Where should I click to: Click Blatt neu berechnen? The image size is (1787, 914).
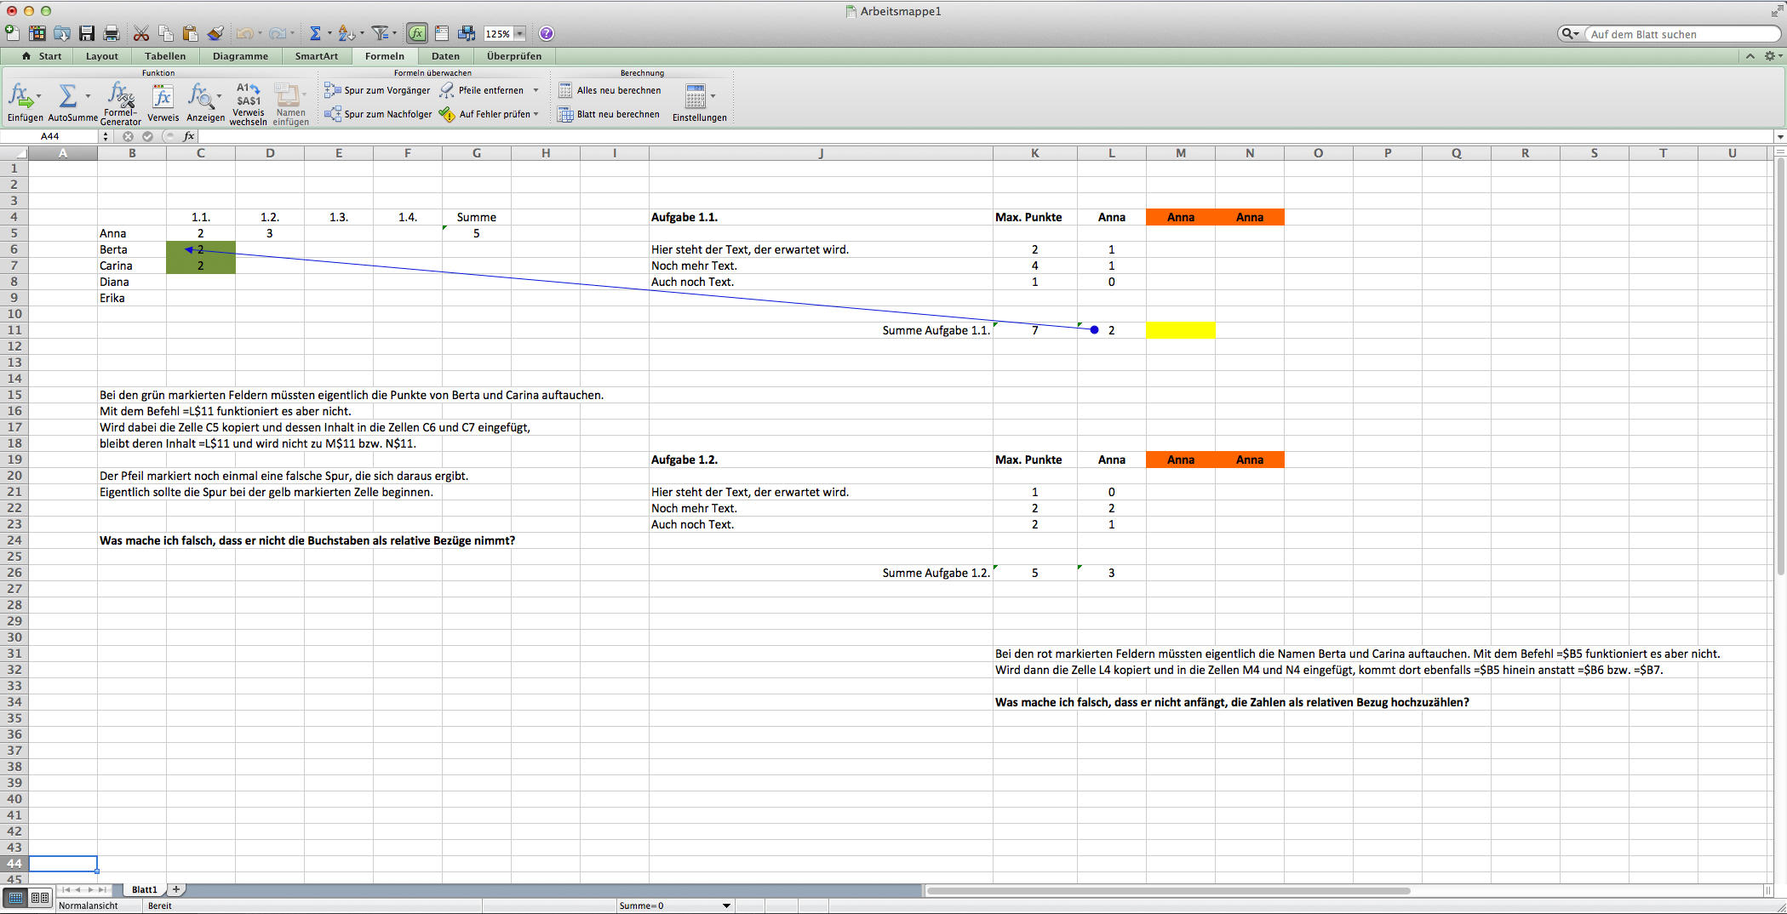pyautogui.click(x=609, y=114)
